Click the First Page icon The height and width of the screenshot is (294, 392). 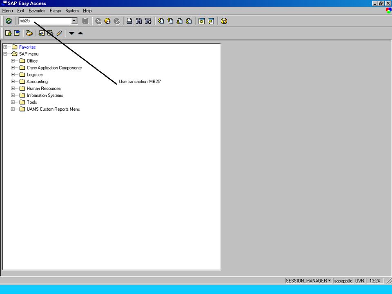(x=161, y=21)
